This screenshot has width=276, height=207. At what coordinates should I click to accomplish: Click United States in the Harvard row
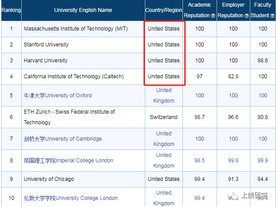[164, 61]
